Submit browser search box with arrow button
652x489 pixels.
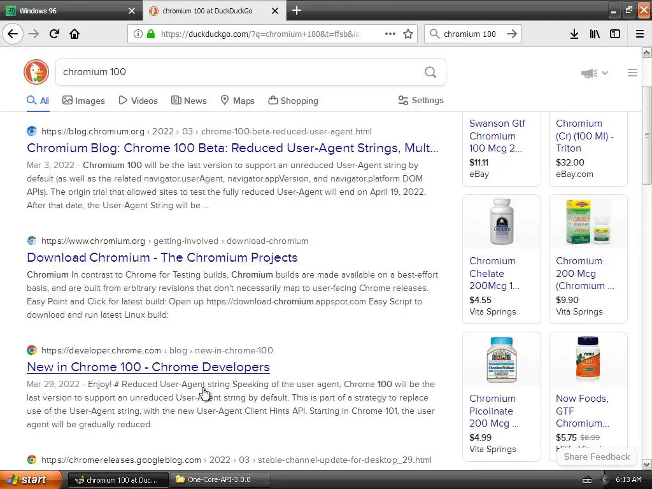tap(512, 34)
